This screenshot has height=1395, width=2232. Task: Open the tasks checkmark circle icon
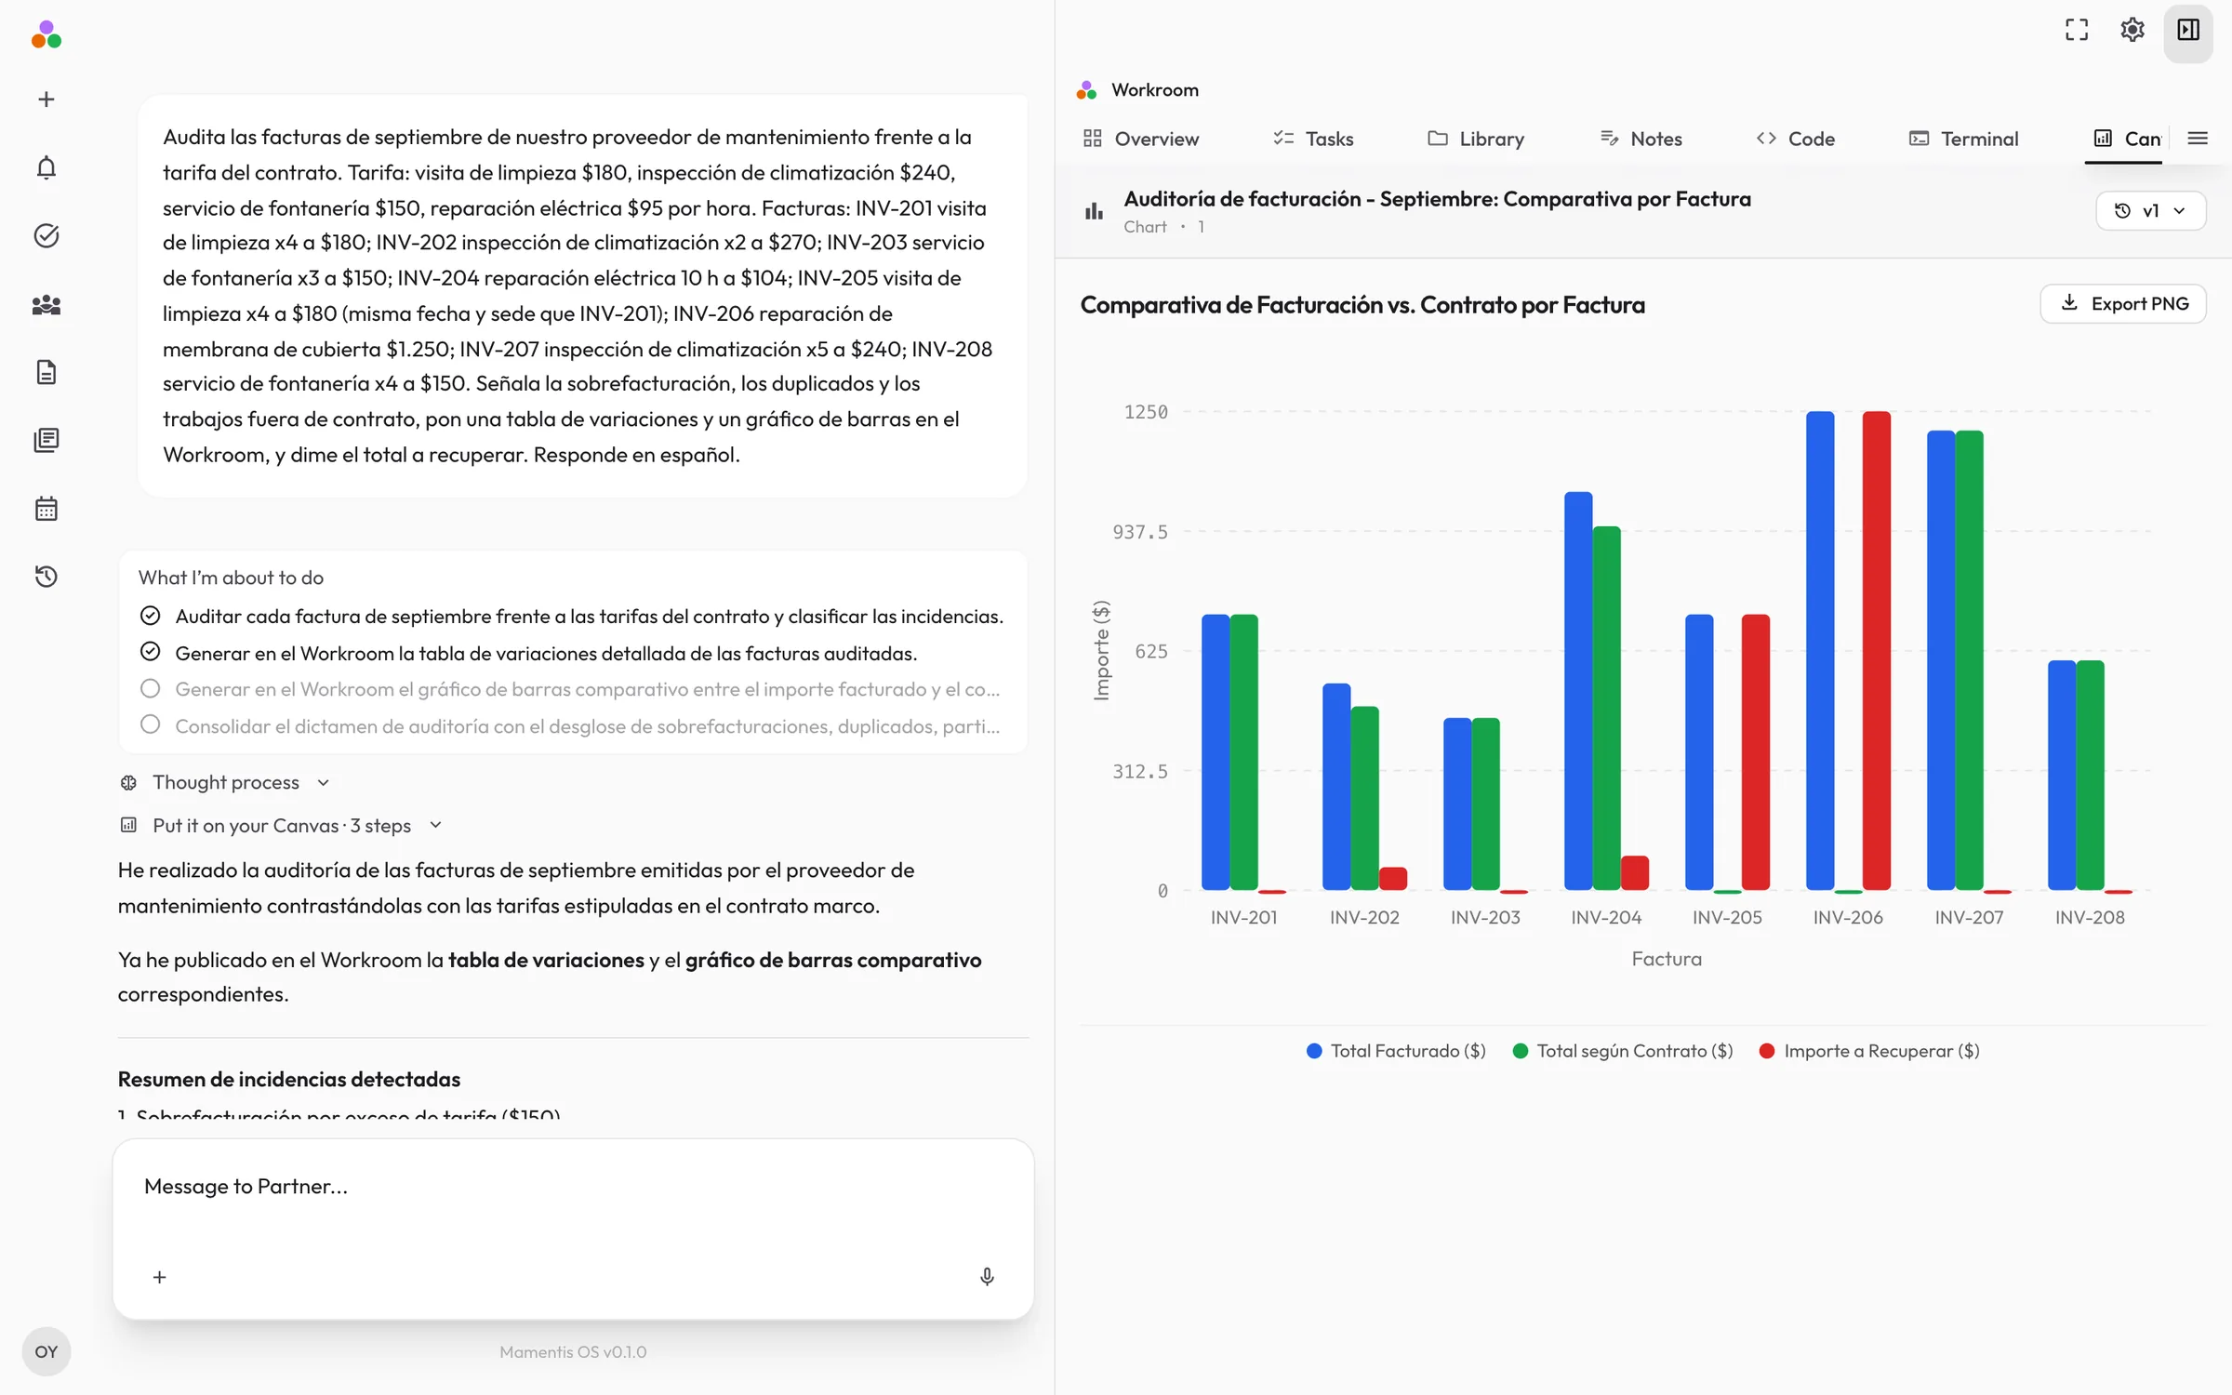coord(46,235)
